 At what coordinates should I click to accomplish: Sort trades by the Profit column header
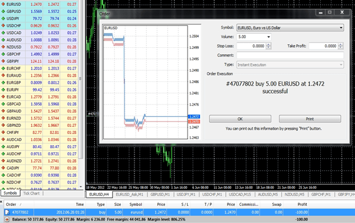297,205
